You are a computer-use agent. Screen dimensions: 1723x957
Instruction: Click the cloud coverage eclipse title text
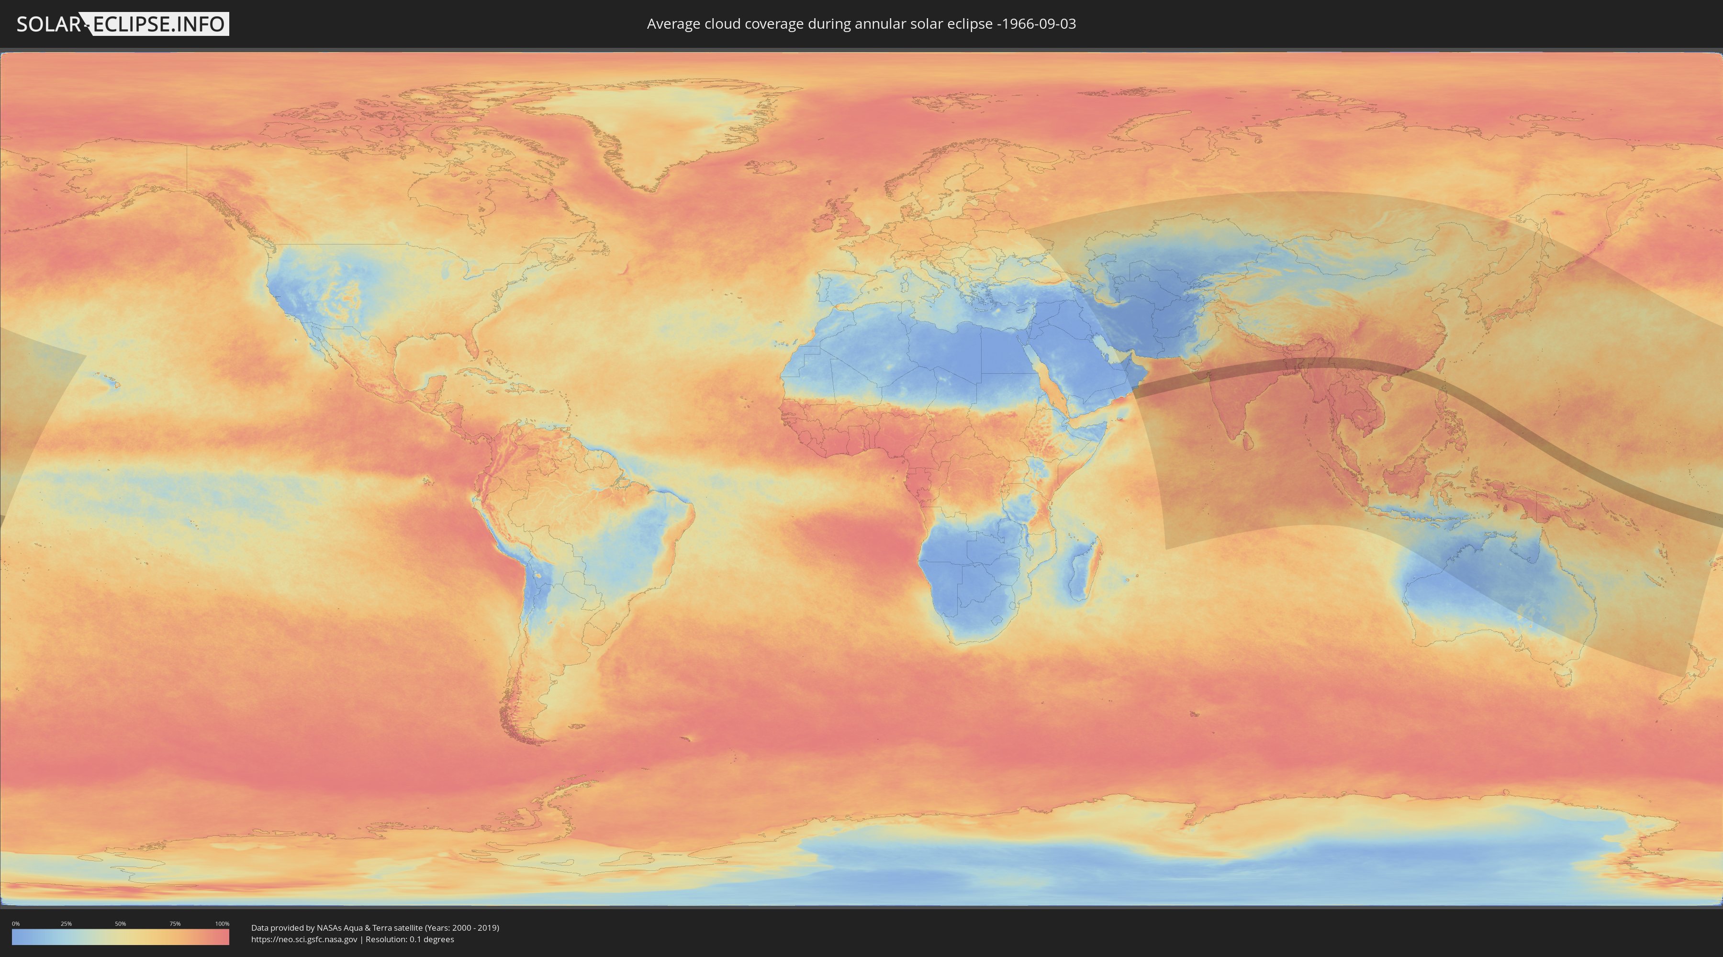click(861, 24)
